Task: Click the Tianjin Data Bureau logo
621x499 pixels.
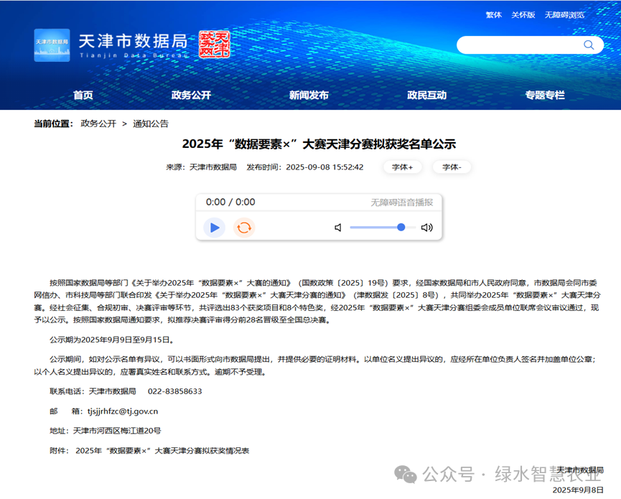Action: pos(51,45)
